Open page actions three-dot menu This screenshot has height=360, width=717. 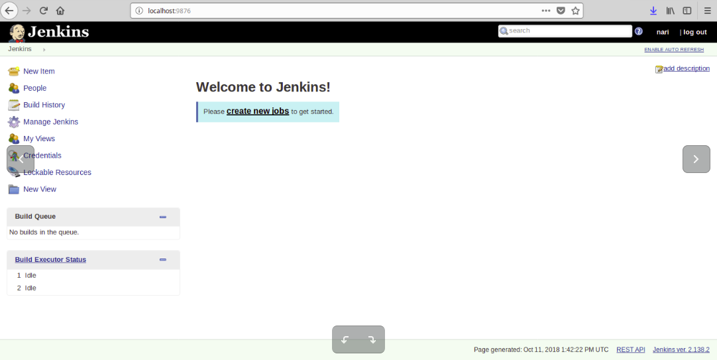[545, 11]
